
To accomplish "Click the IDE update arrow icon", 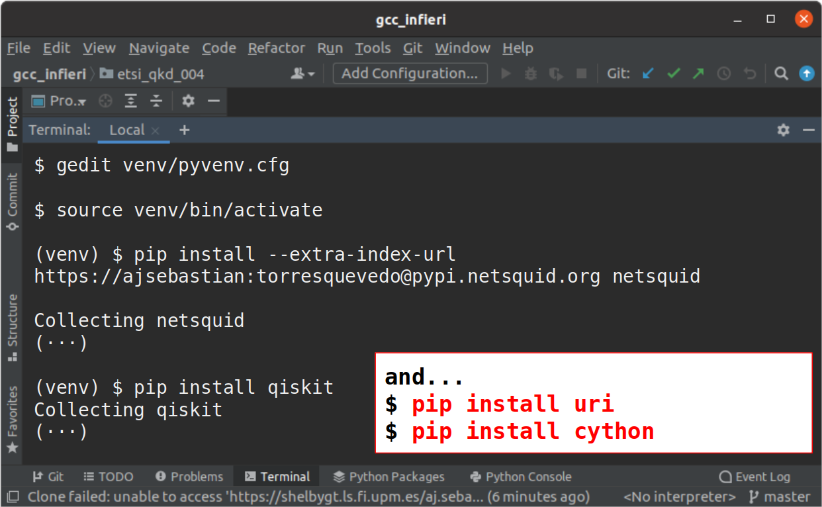I will pos(807,73).
